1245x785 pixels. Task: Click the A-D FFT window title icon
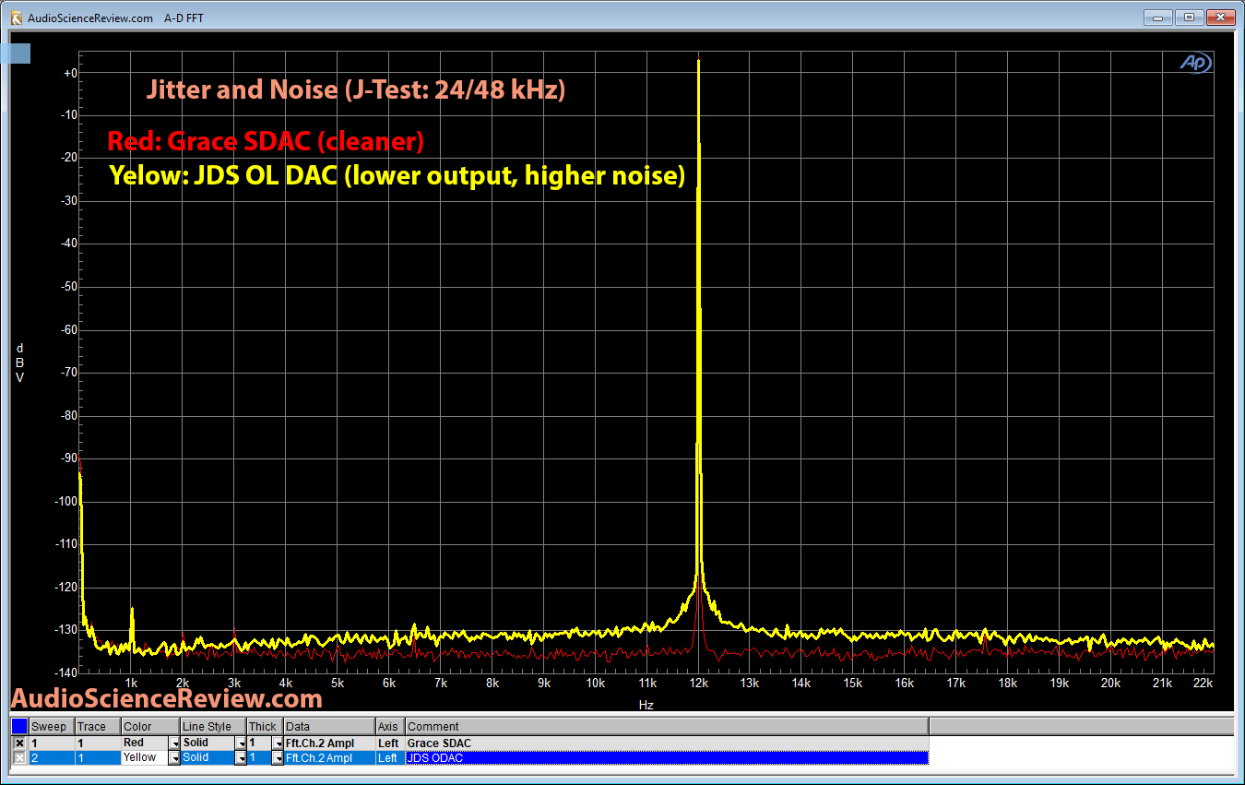(x=16, y=18)
